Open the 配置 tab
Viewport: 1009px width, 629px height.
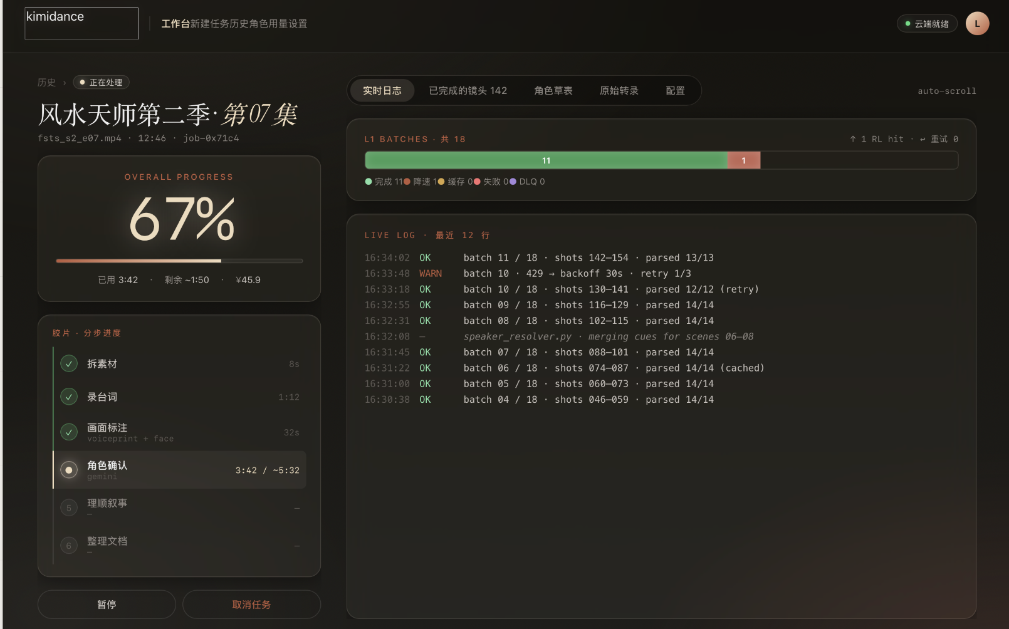point(675,91)
